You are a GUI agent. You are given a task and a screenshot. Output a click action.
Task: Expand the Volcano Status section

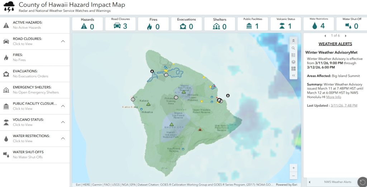[x=63, y=122]
